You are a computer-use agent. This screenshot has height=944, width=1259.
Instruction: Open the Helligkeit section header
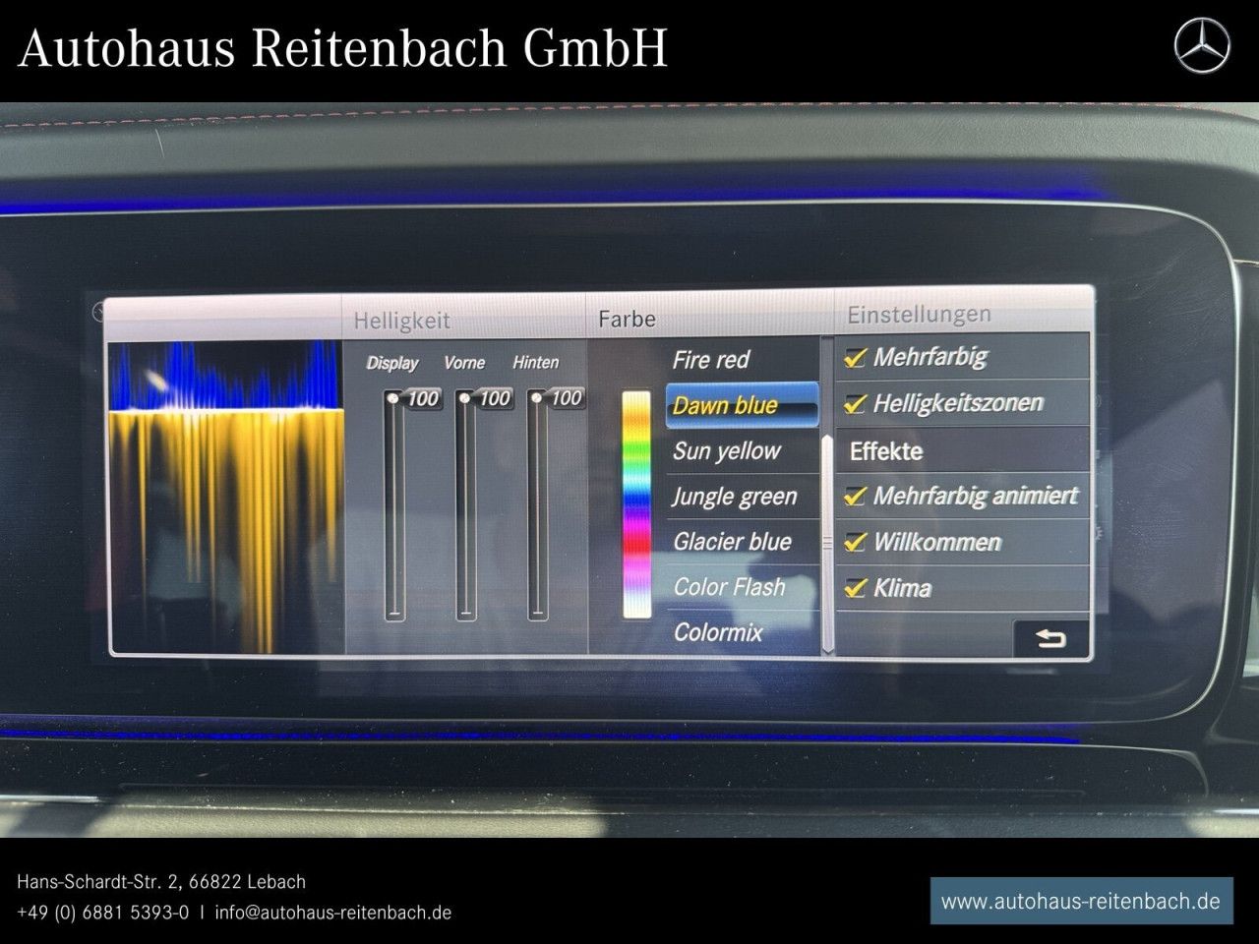(401, 321)
